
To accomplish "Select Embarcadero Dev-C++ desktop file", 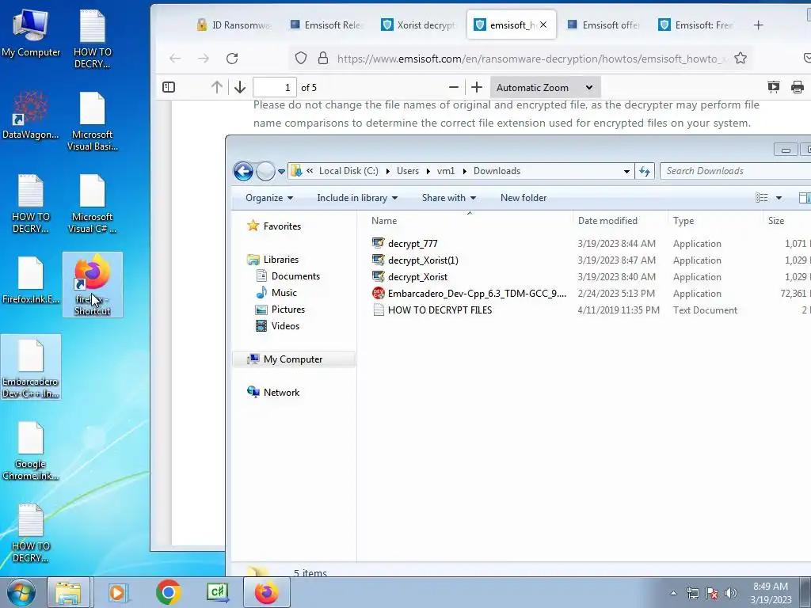I will pyautogui.click(x=31, y=368).
